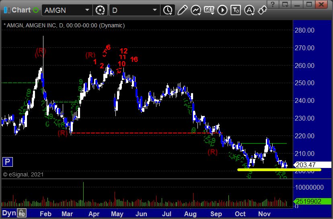Open the alerts A icon
The image size is (333, 219).
coord(249,10)
